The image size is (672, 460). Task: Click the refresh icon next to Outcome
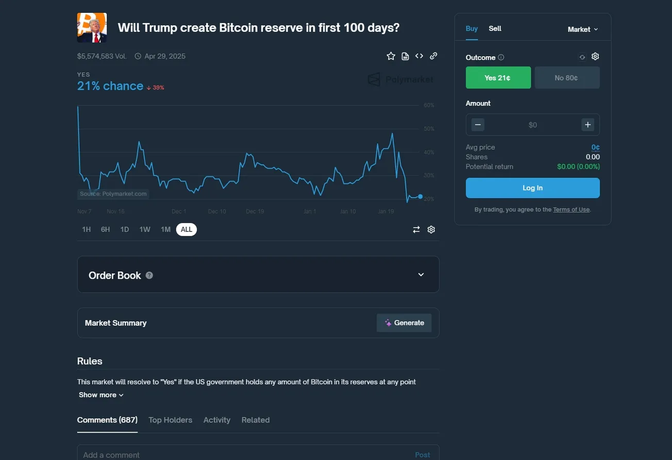pos(582,57)
